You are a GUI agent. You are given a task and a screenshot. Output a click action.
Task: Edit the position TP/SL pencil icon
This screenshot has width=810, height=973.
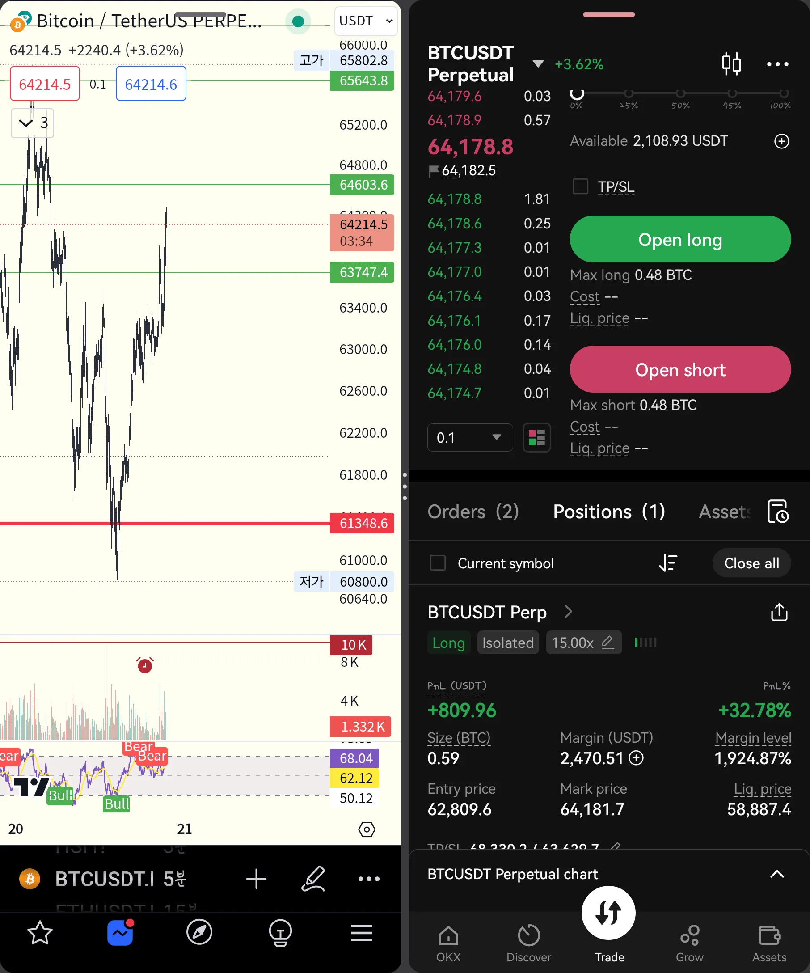click(x=616, y=847)
